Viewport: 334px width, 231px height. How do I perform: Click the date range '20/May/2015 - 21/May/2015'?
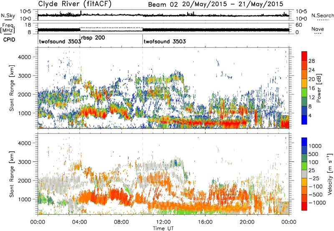pos(233,4)
